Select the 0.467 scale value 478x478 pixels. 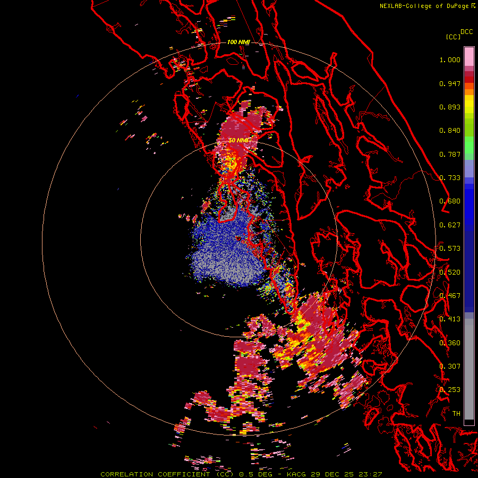pos(450,296)
